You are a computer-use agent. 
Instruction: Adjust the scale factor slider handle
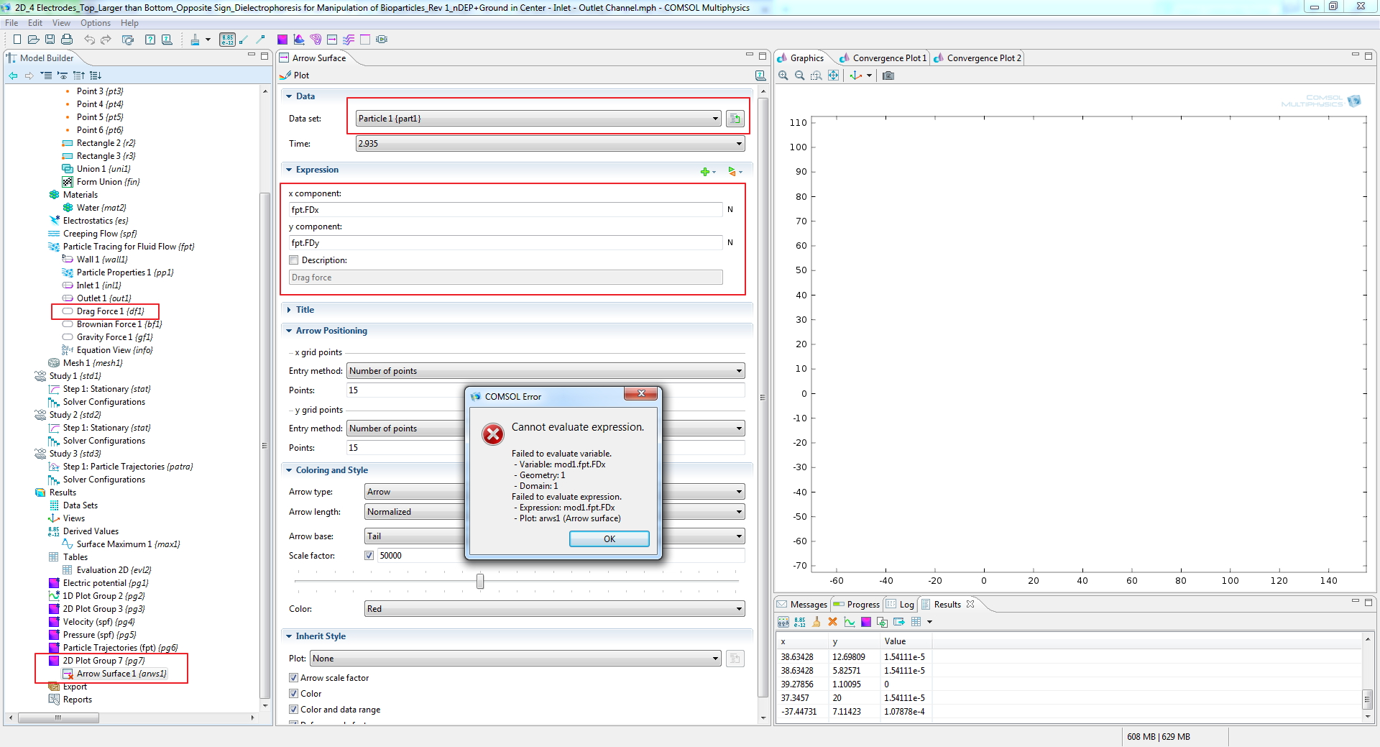(x=480, y=581)
